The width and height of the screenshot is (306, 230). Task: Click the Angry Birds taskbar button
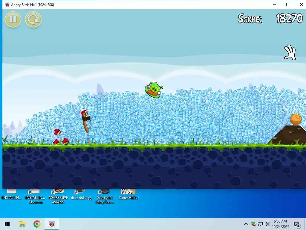[x=51, y=224]
